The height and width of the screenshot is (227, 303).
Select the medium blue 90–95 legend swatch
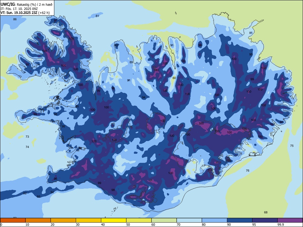pyautogui.click(x=240, y=220)
